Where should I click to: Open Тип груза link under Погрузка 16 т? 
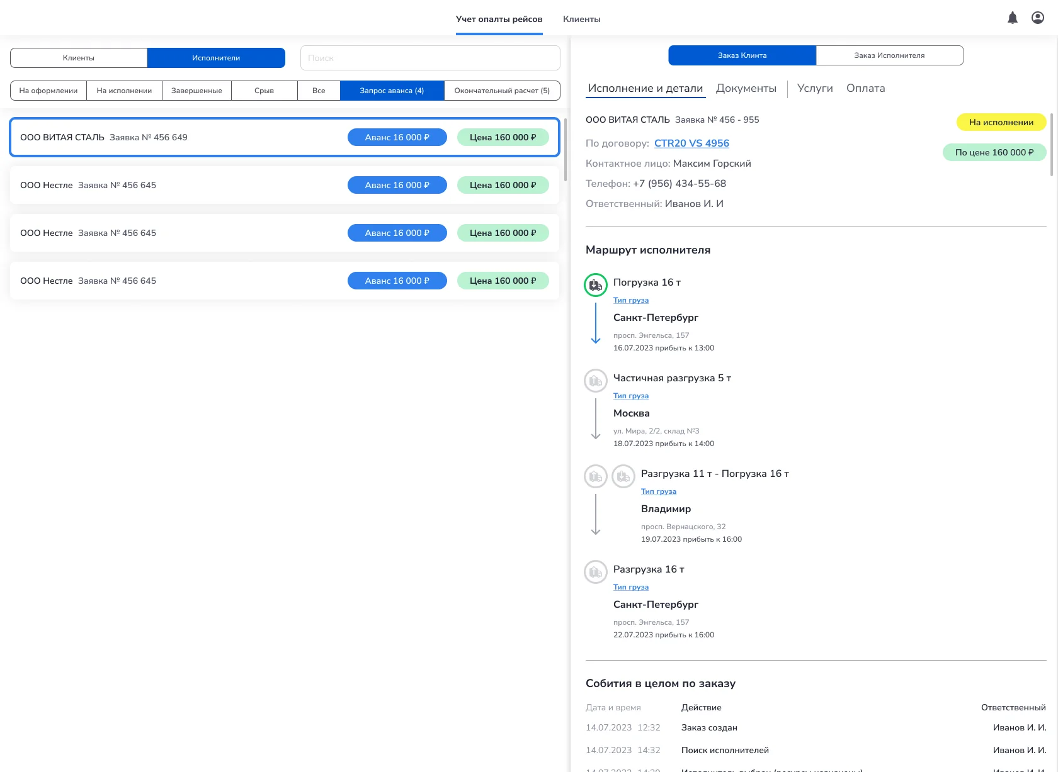(x=631, y=300)
